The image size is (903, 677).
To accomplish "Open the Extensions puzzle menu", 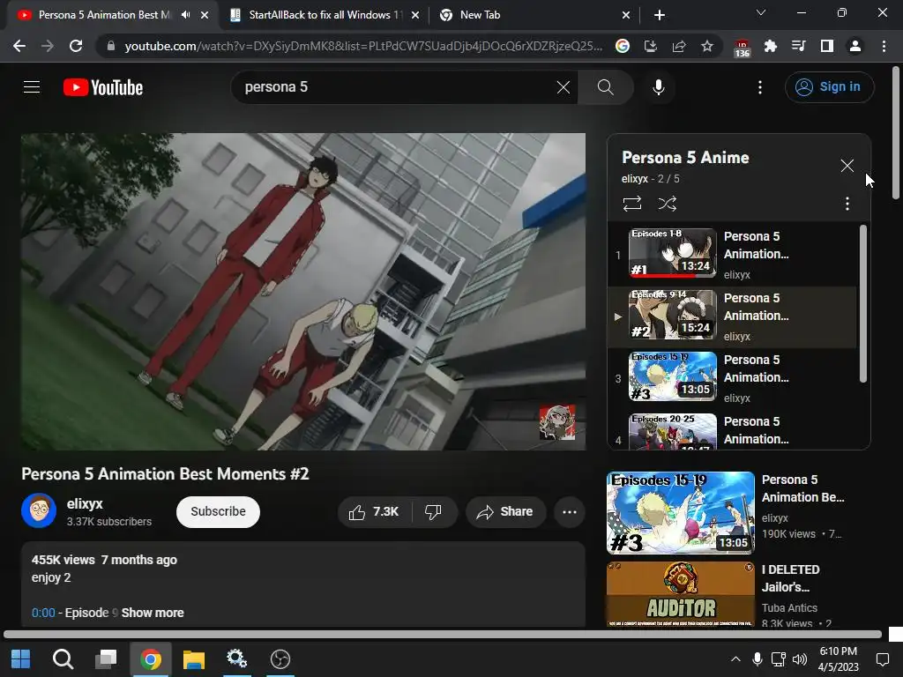I will [x=770, y=46].
